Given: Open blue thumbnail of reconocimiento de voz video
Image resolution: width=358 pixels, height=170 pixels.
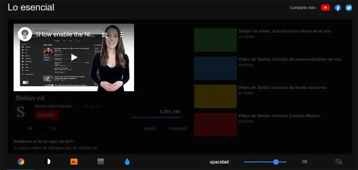Looking at the screenshot, I should 215,68.
